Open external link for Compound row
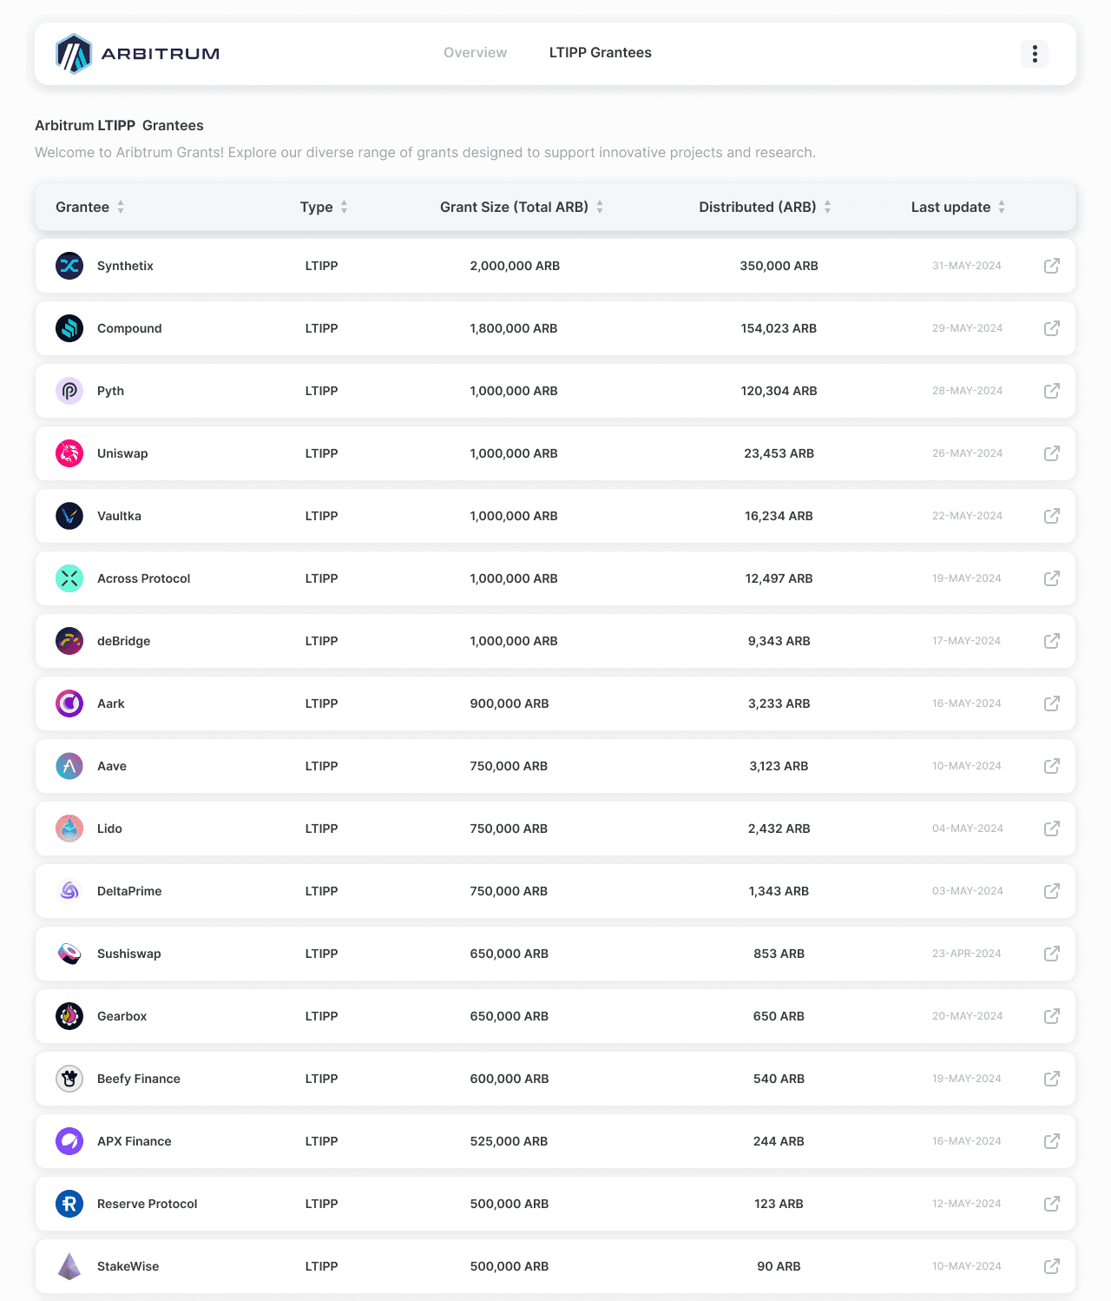 pyautogui.click(x=1052, y=328)
